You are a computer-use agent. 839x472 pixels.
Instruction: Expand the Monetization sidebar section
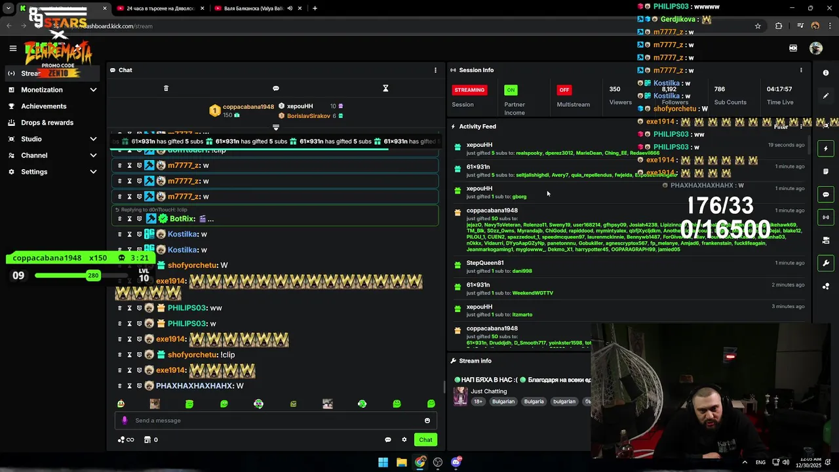coord(93,90)
